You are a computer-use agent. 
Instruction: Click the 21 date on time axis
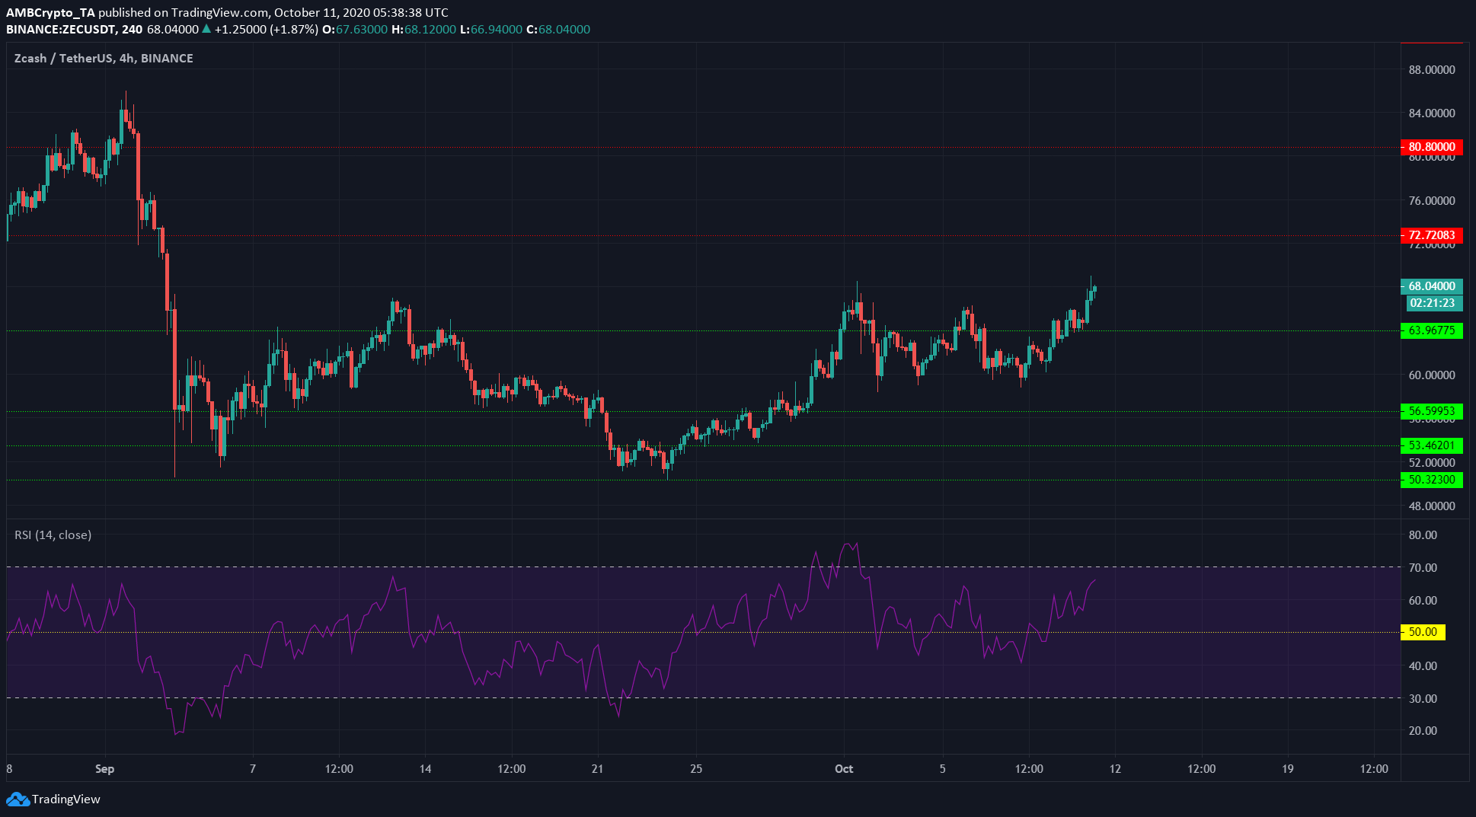tap(597, 769)
